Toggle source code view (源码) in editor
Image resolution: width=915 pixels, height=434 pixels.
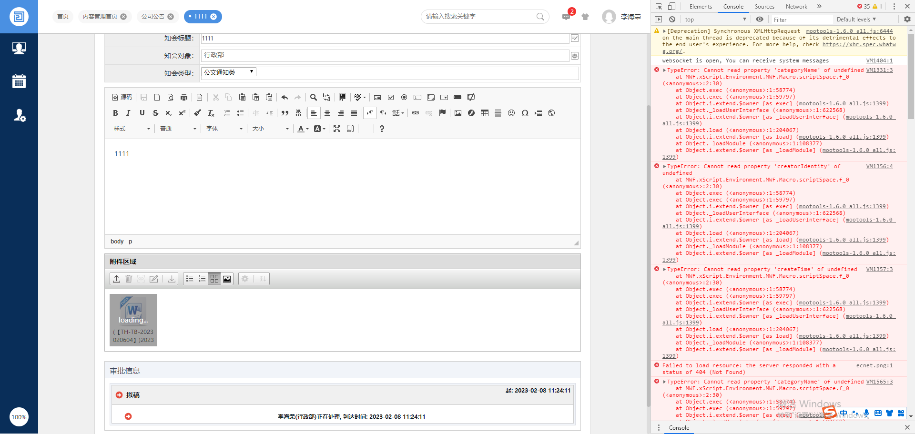[122, 97]
